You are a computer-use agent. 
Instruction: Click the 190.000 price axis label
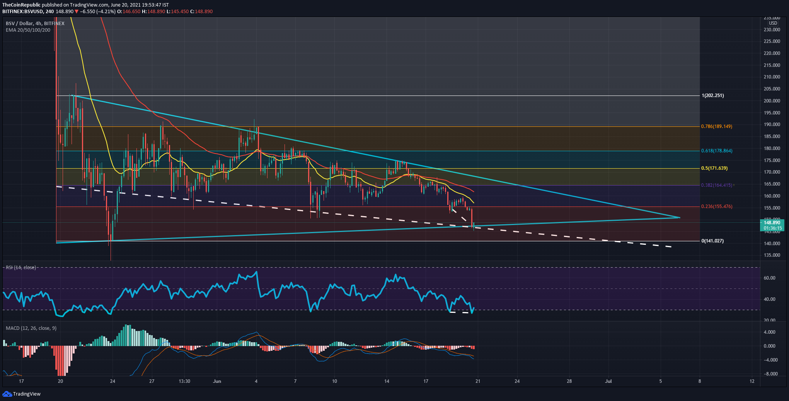772,125
